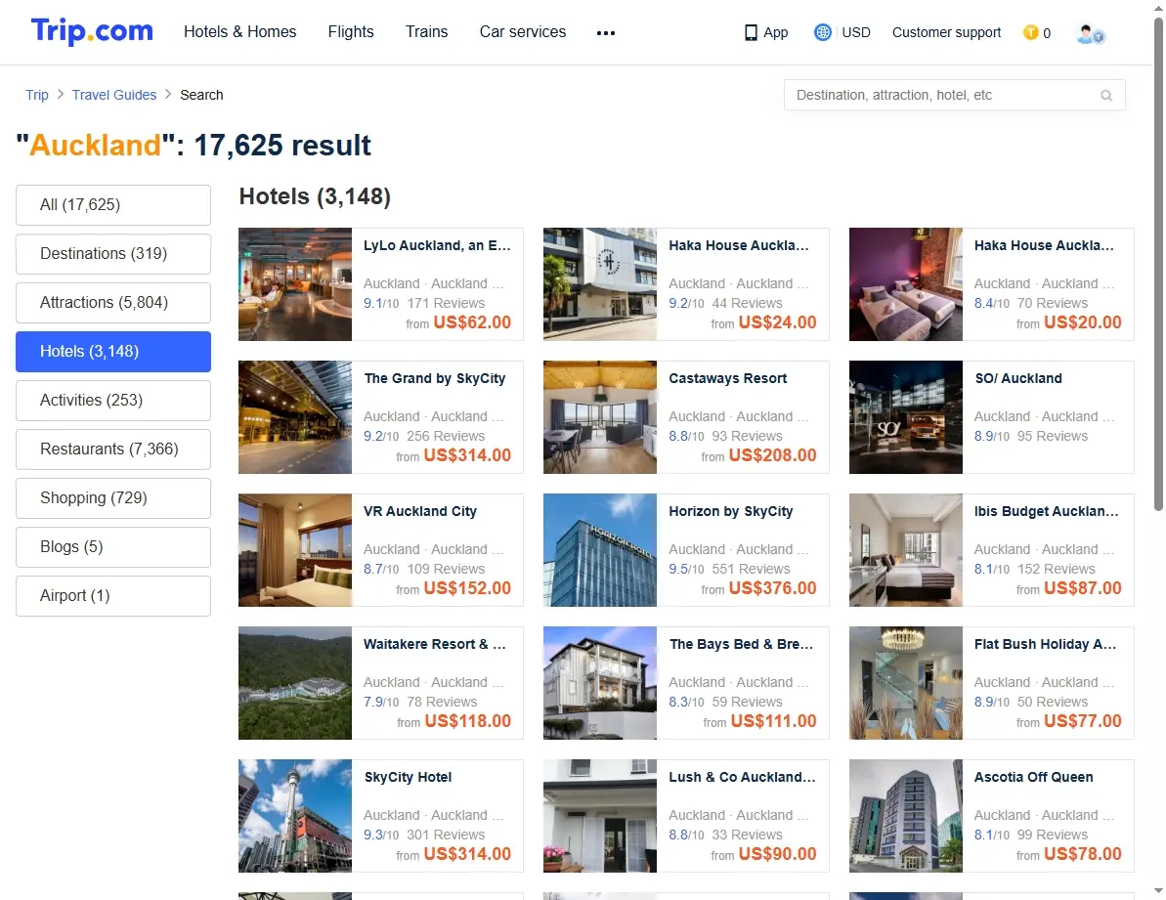Open the Car services menu
Image resolution: width=1166 pixels, height=900 pixels.
pos(523,32)
